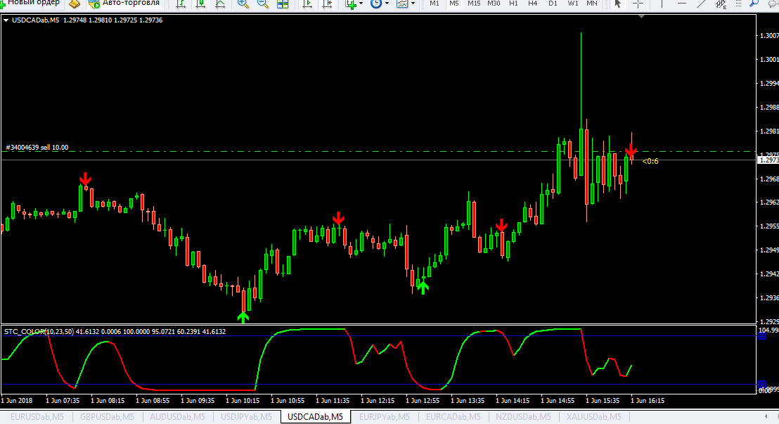Image resolution: width=779 pixels, height=424 pixels.
Task: Activate the crosshair cursor mode
Action: [x=638, y=4]
